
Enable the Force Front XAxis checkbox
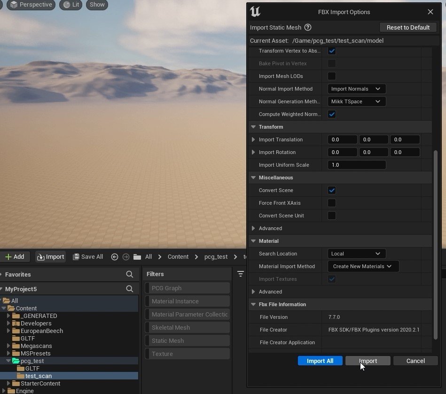coord(332,203)
